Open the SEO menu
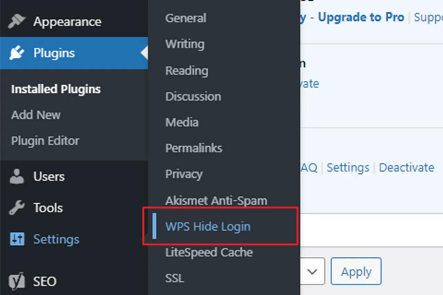Screen dimensions: 443x295 pyautogui.click(x=45, y=282)
